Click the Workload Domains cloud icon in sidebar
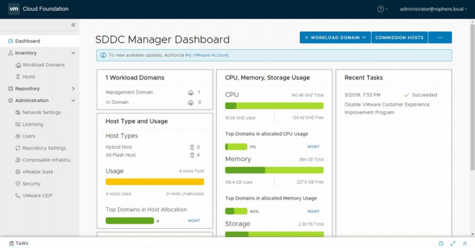475x248 pixels. click(x=18, y=65)
